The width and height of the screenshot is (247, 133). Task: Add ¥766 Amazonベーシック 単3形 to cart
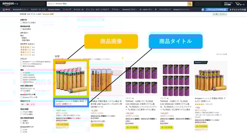[x=201, y=126]
